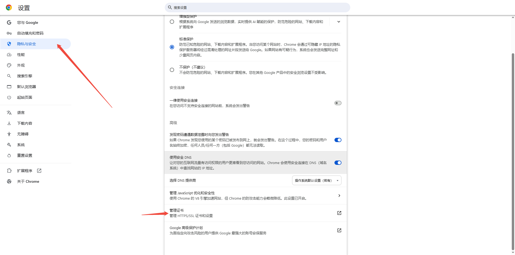Go to 搜索引擎 settings section
Image resolution: width=515 pixels, height=255 pixels.
pos(25,76)
